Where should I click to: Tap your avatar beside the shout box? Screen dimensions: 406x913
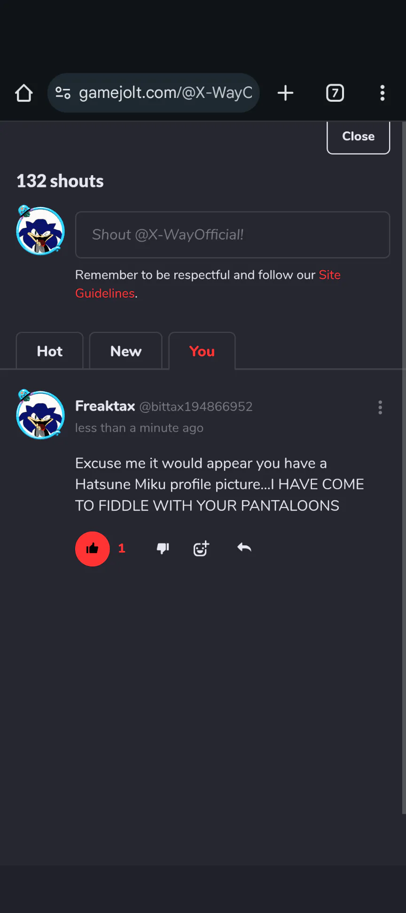pos(40,230)
